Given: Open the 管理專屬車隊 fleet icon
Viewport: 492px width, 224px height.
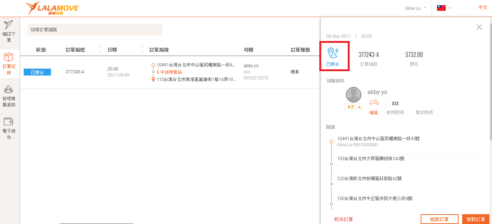Looking at the screenshot, I should (x=9, y=90).
